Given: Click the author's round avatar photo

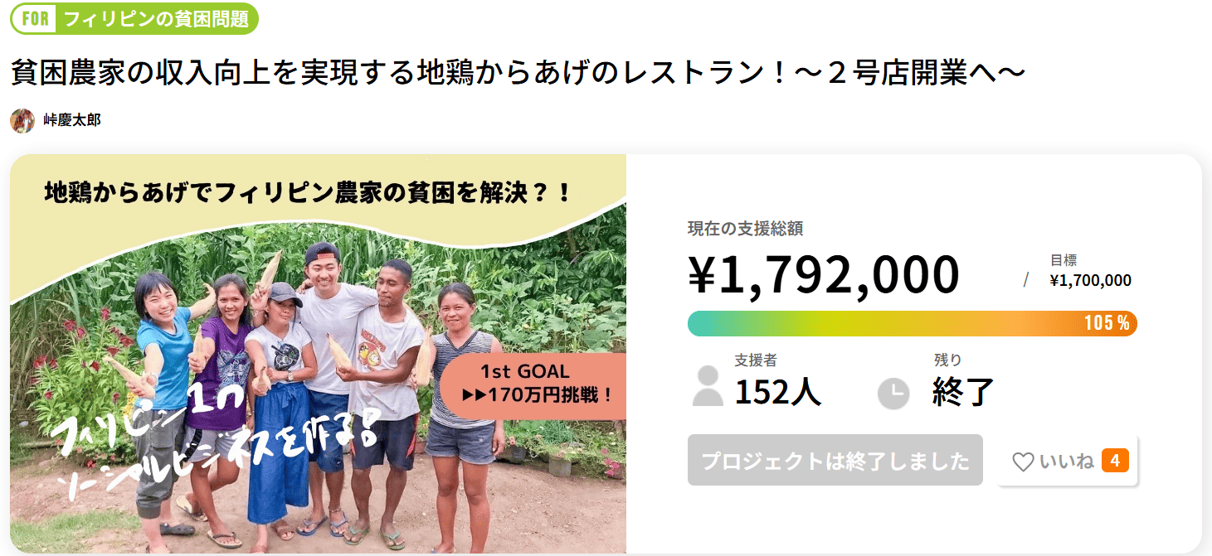Looking at the screenshot, I should pyautogui.click(x=22, y=120).
